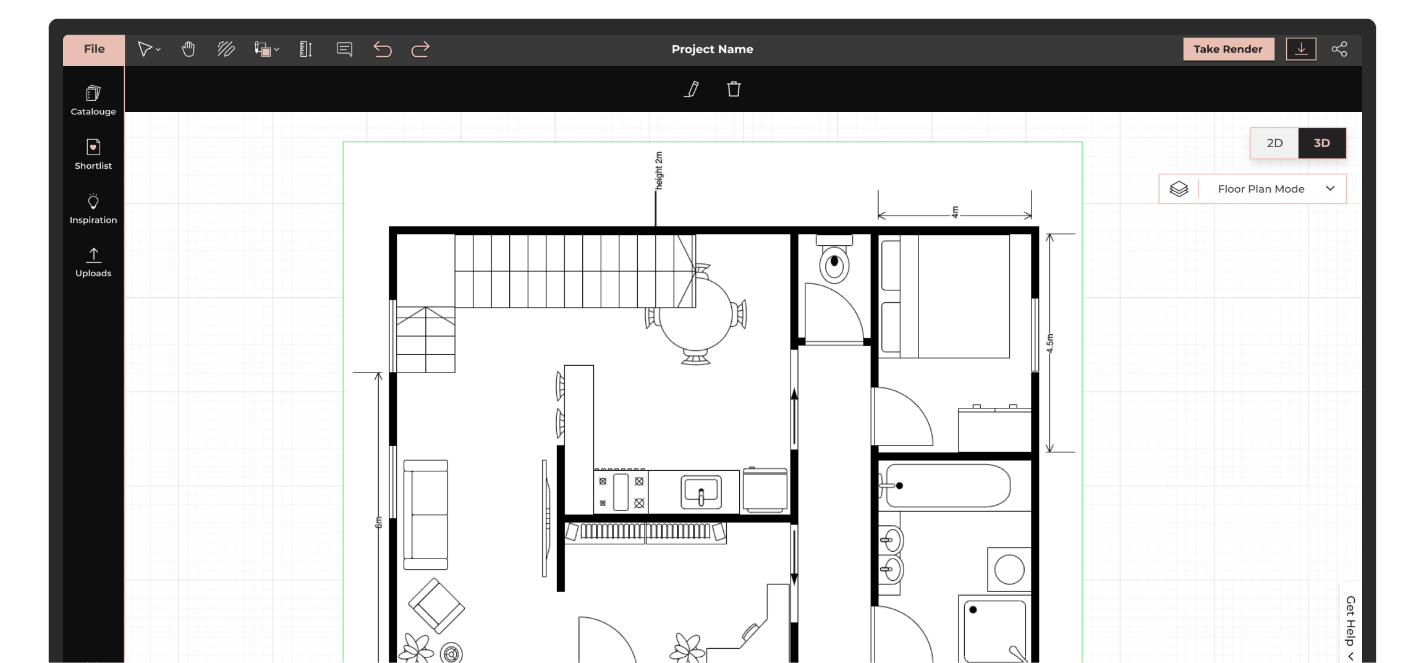Undo the last action

coord(383,49)
